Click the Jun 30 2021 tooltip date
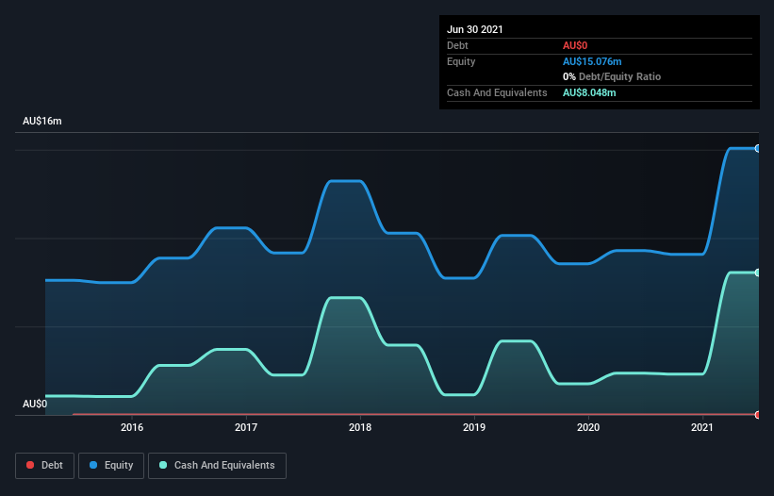Viewport: 774px width, 496px height. [x=475, y=29]
